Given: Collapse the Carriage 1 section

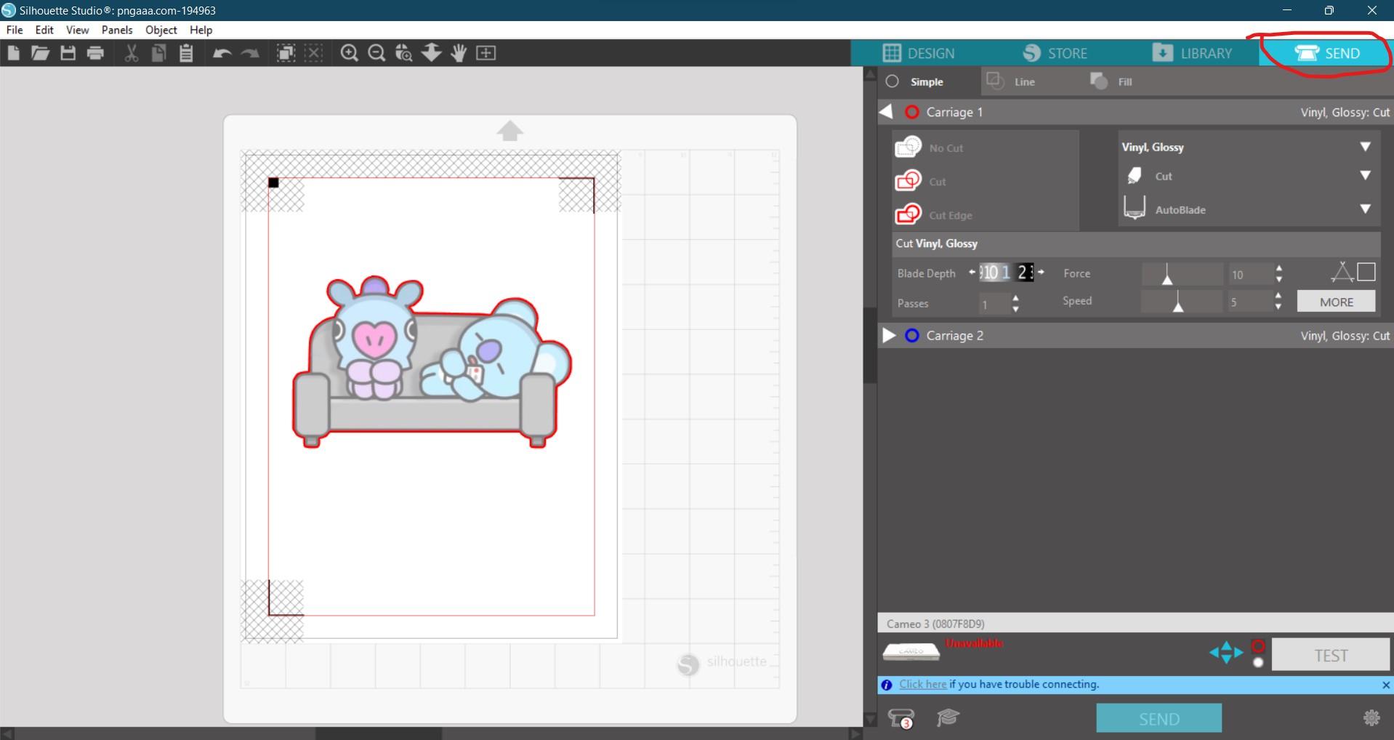Looking at the screenshot, I should point(886,112).
